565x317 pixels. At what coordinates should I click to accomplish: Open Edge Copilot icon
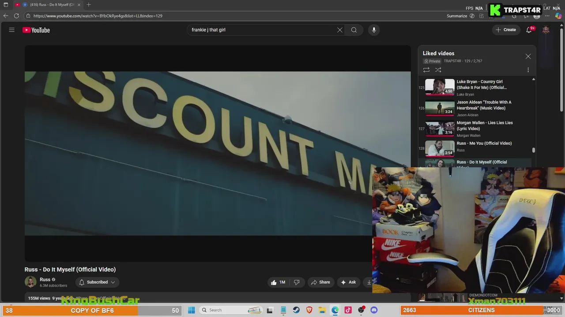(559, 16)
